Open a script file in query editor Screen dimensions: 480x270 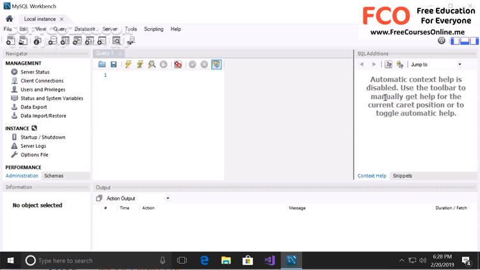(102, 64)
